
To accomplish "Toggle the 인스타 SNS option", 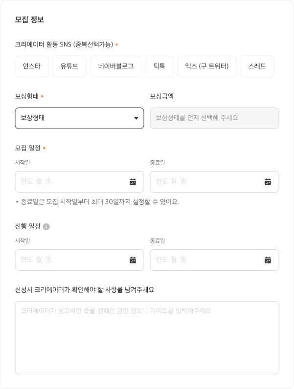I will click(x=31, y=66).
